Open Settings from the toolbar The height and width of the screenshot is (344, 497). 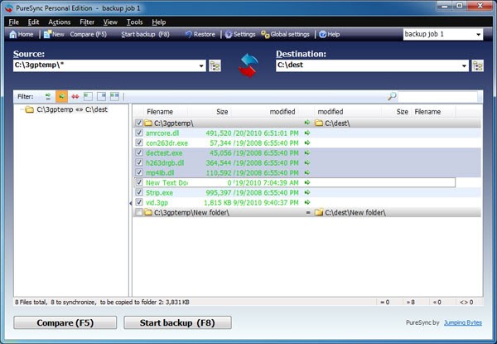[x=240, y=34]
